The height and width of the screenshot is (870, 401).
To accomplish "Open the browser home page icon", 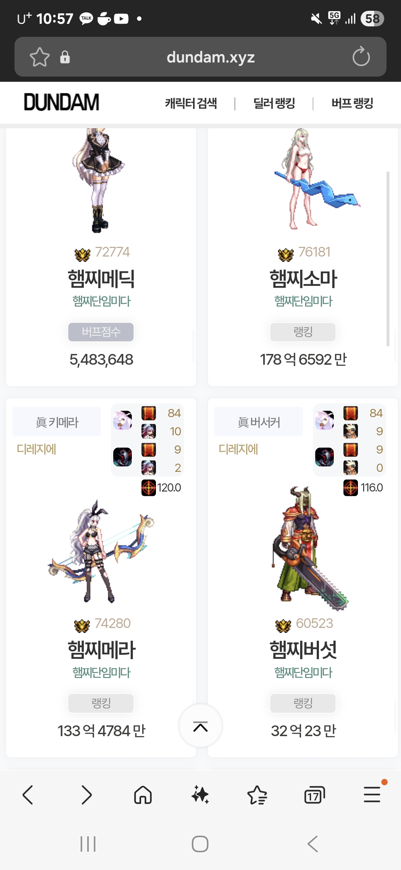I will (x=143, y=795).
